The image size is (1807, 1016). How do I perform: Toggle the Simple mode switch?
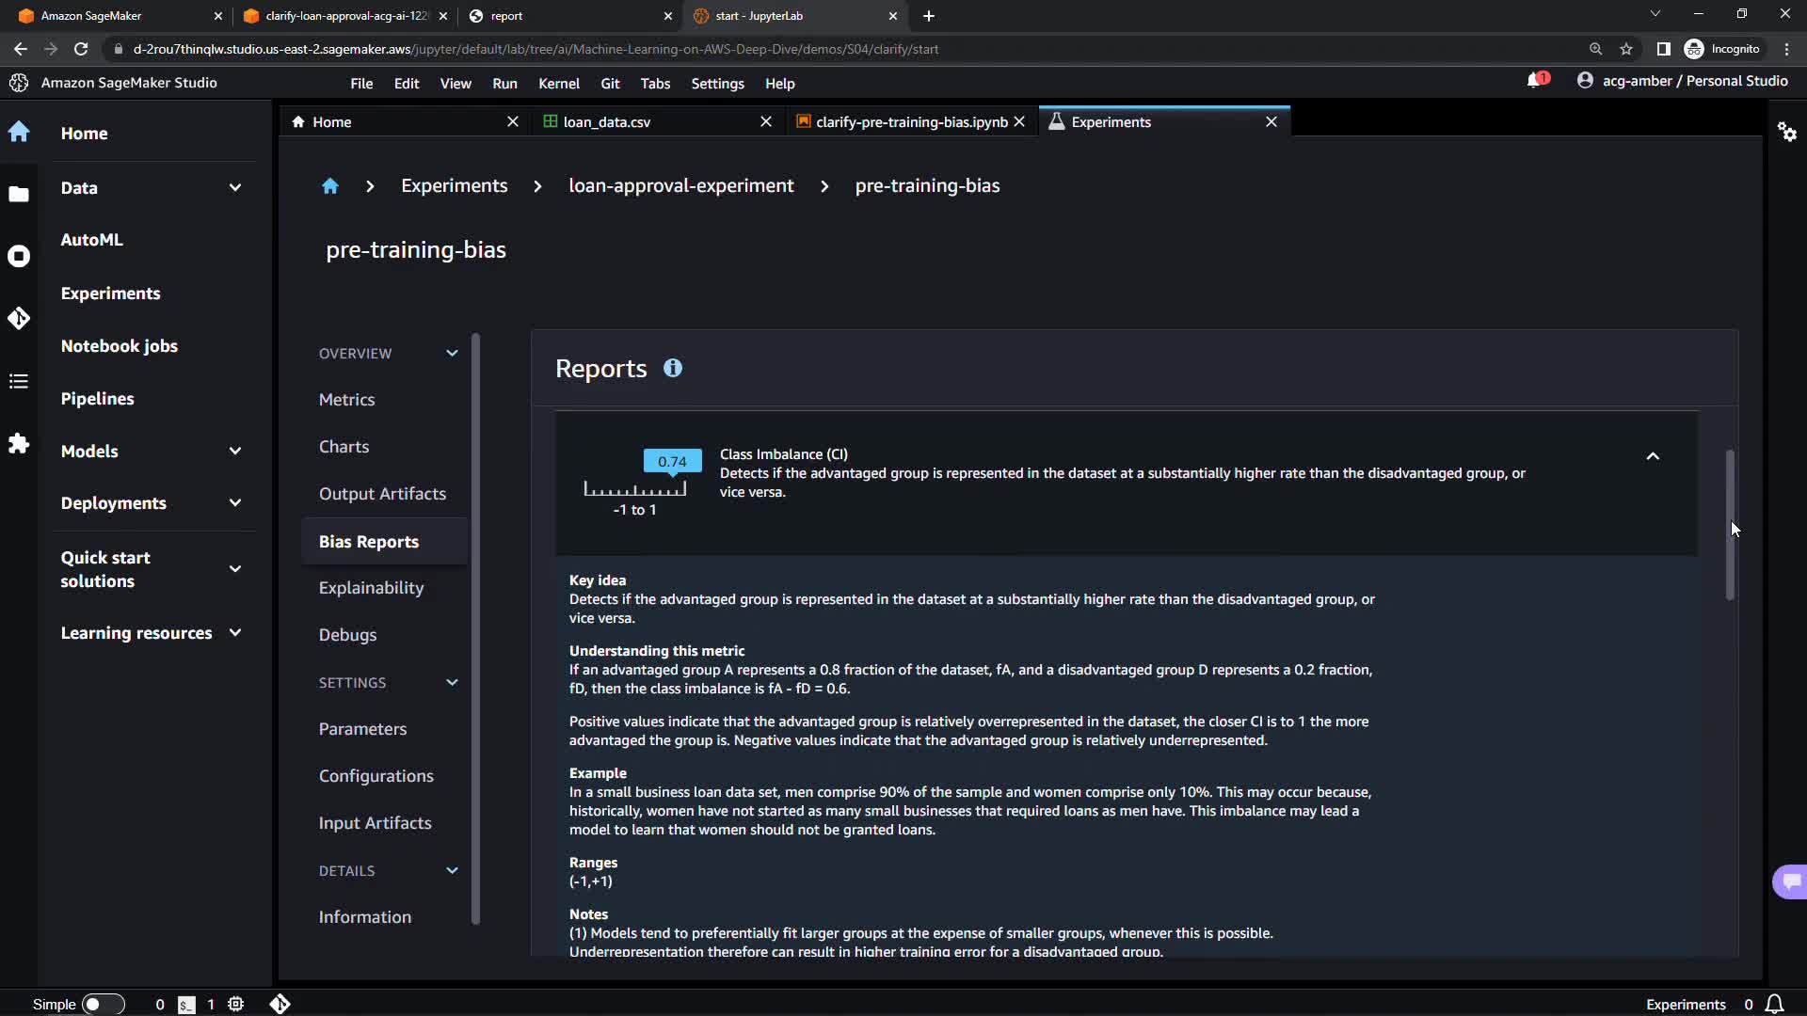pos(103,1004)
